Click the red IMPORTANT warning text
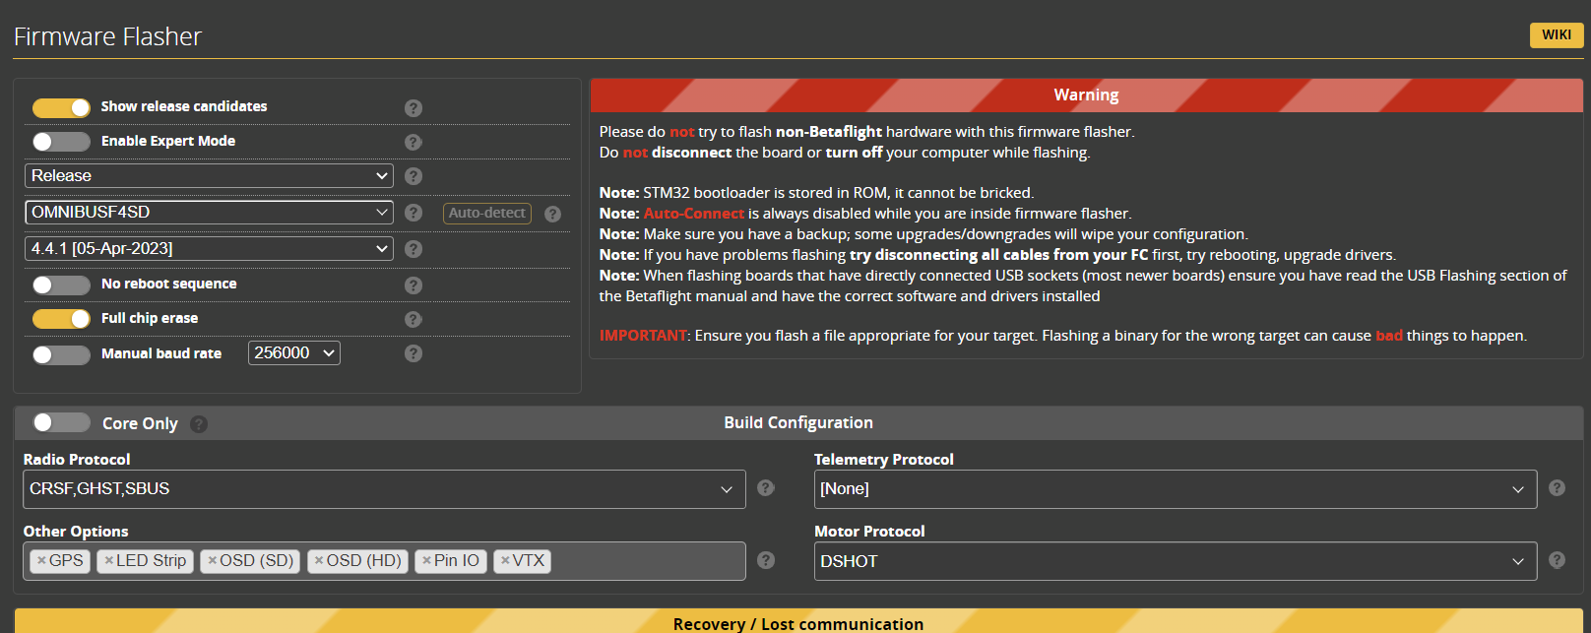 pyautogui.click(x=643, y=336)
